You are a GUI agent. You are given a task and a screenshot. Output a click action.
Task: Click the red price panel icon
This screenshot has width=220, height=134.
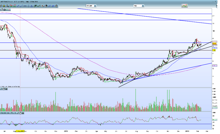[9, 10]
